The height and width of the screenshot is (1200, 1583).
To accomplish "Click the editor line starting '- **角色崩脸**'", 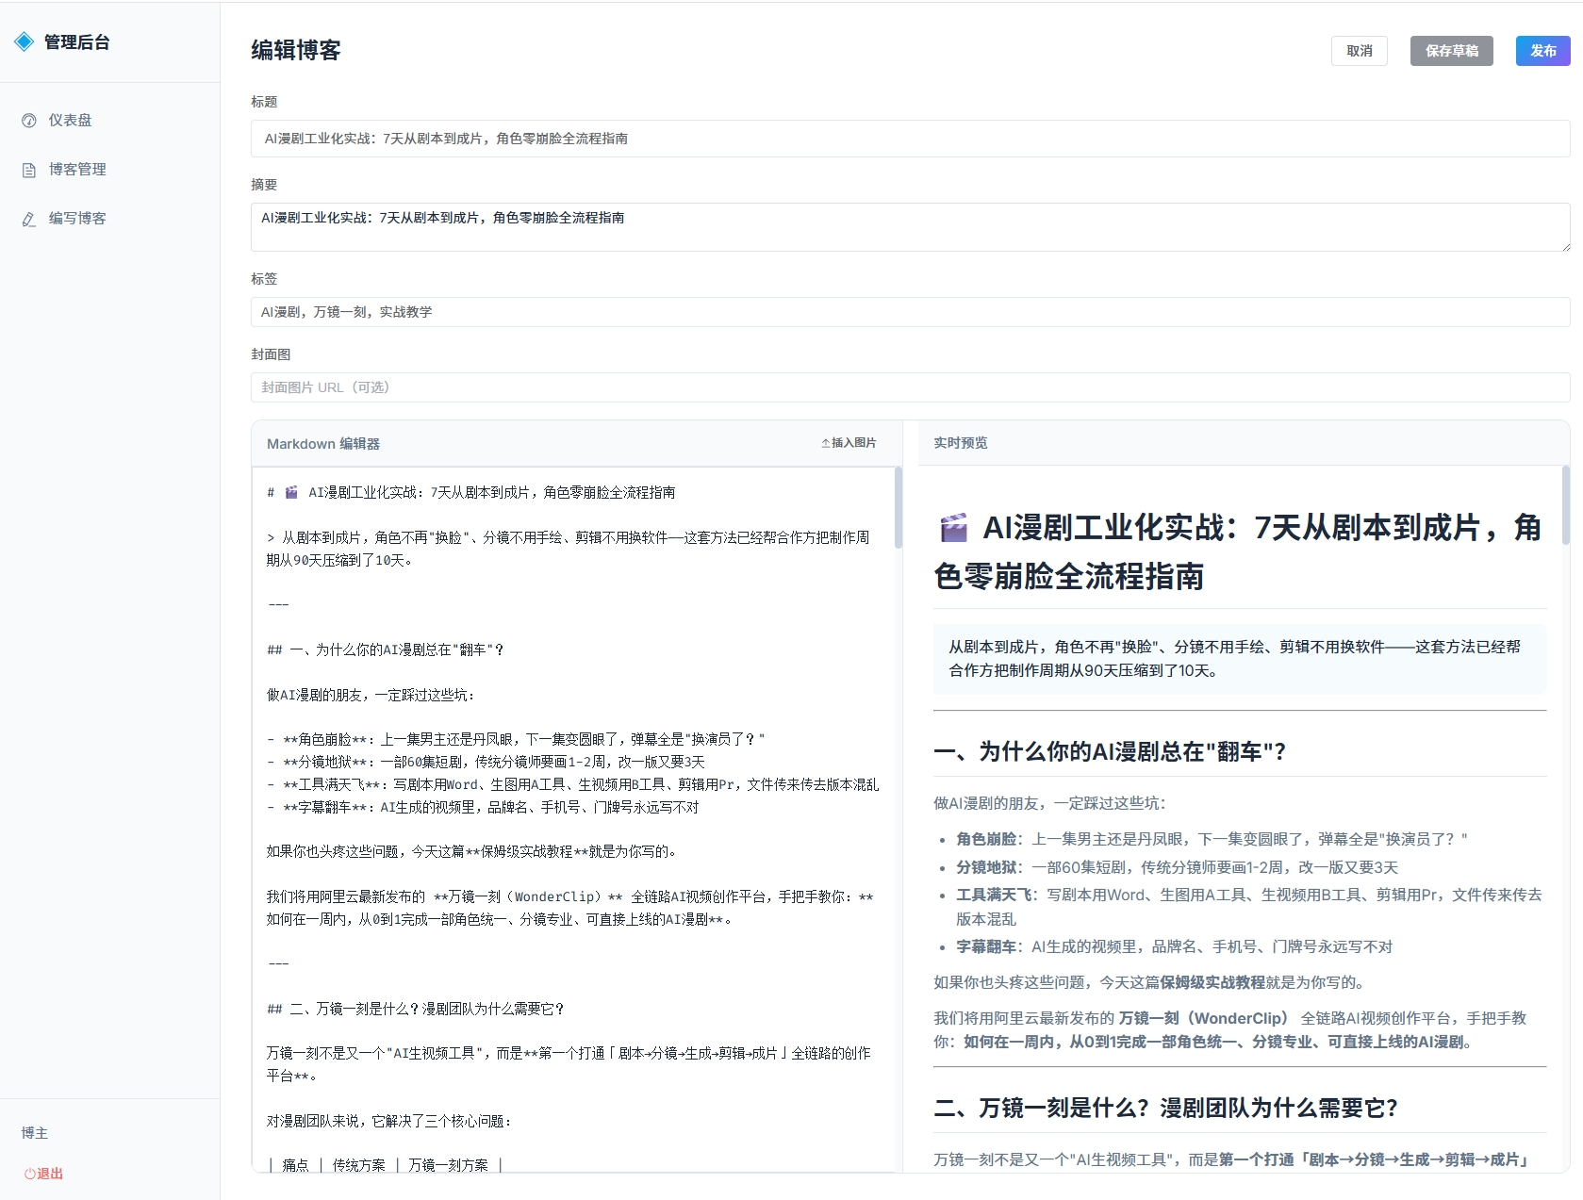I will (x=516, y=739).
